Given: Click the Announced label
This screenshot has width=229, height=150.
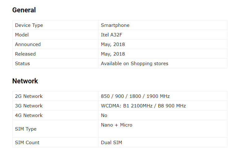Looking at the screenshot, I should [28, 44].
